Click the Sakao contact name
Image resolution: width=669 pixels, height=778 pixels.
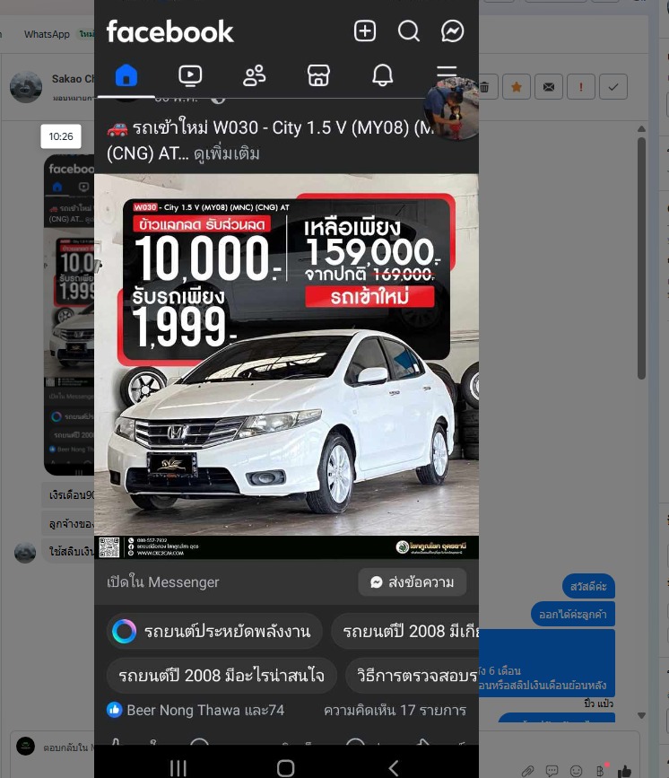(x=73, y=79)
